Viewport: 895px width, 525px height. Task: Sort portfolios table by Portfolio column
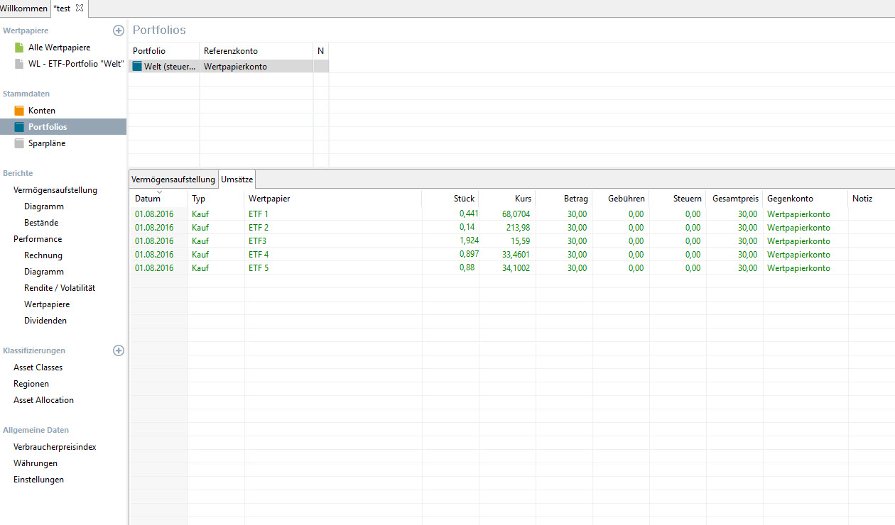point(164,51)
